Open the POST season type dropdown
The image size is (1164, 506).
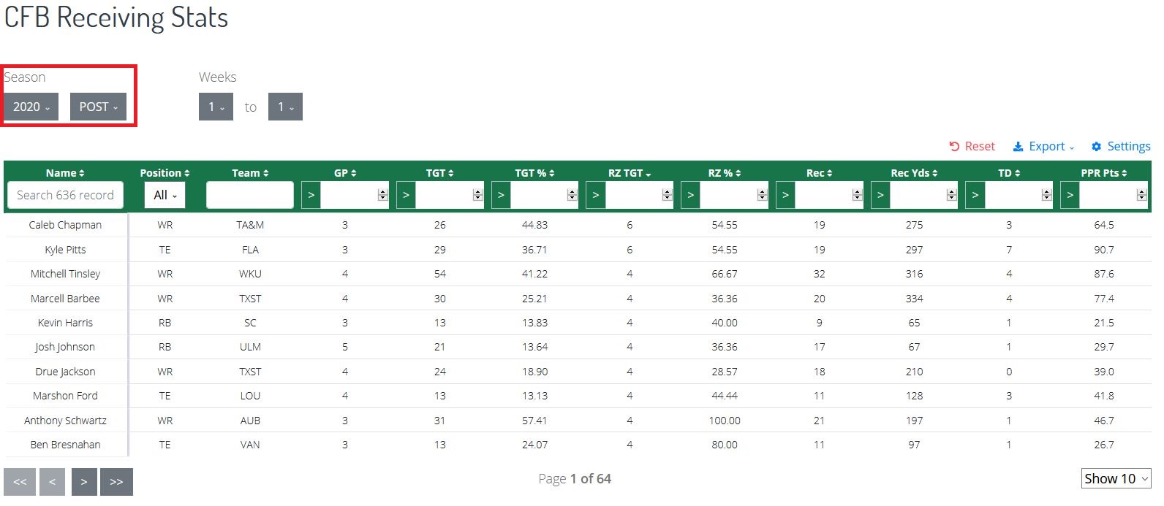pyautogui.click(x=98, y=107)
